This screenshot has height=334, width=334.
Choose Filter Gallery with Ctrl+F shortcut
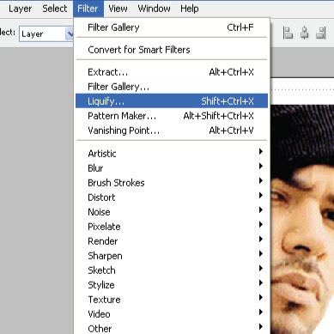point(171,27)
